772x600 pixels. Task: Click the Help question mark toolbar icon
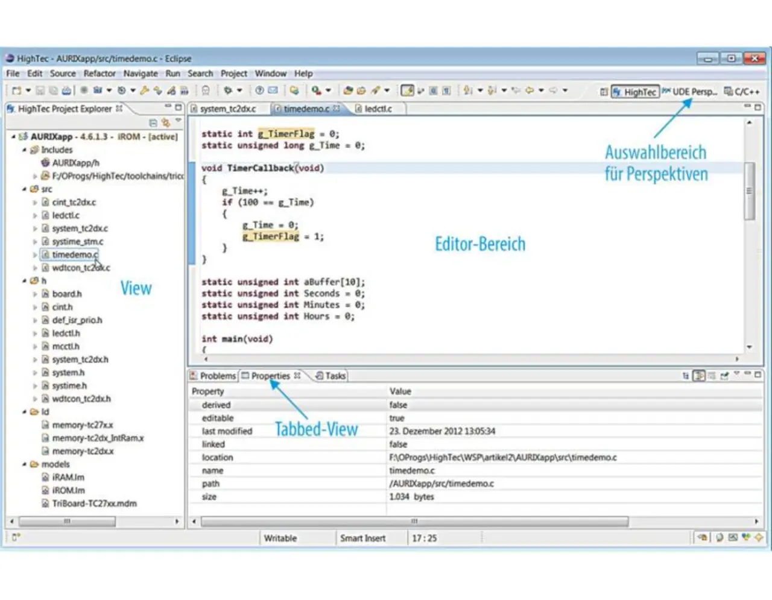pyautogui.click(x=259, y=91)
